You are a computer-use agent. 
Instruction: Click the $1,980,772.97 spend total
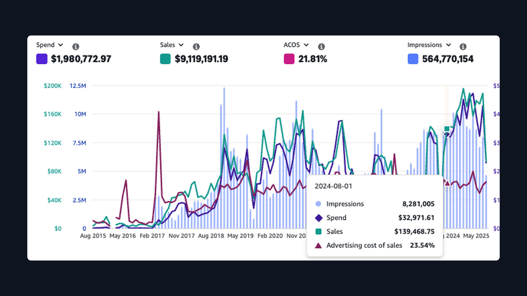click(81, 59)
